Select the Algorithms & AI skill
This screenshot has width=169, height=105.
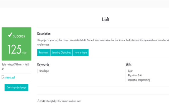(x=135, y=75)
